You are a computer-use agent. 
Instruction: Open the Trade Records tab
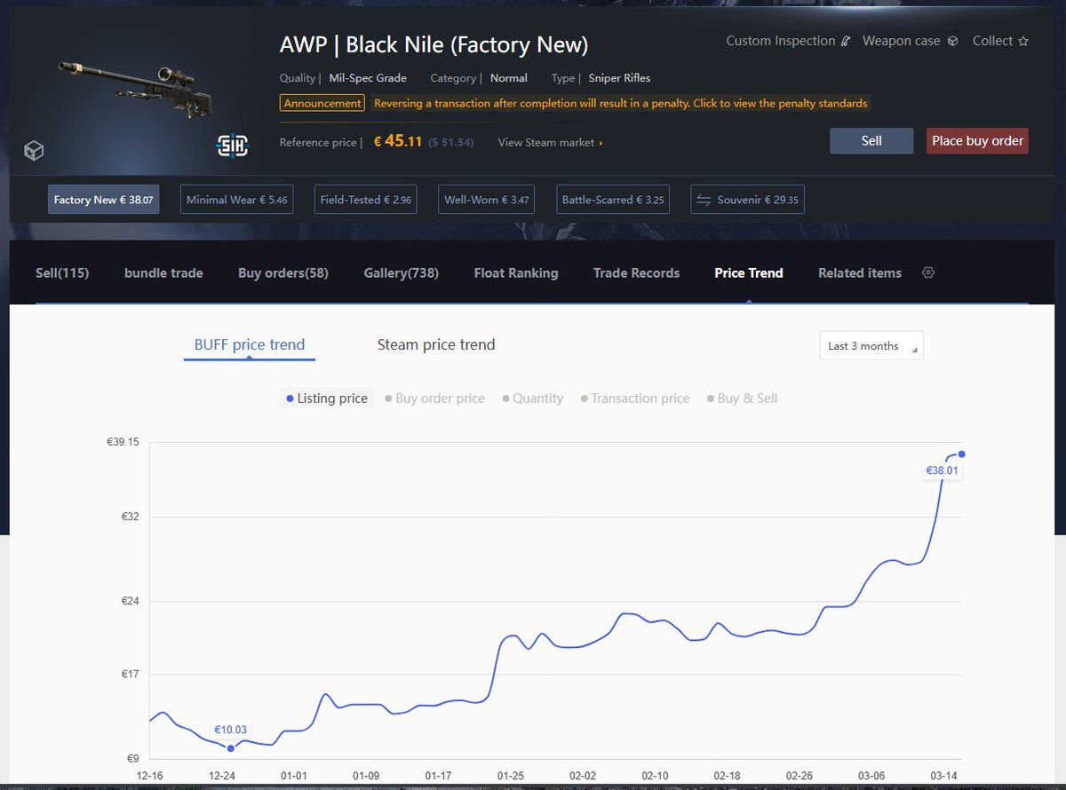636,273
